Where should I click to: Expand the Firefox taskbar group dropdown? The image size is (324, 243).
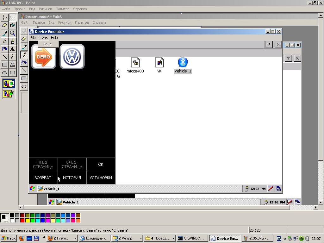click(x=76, y=239)
